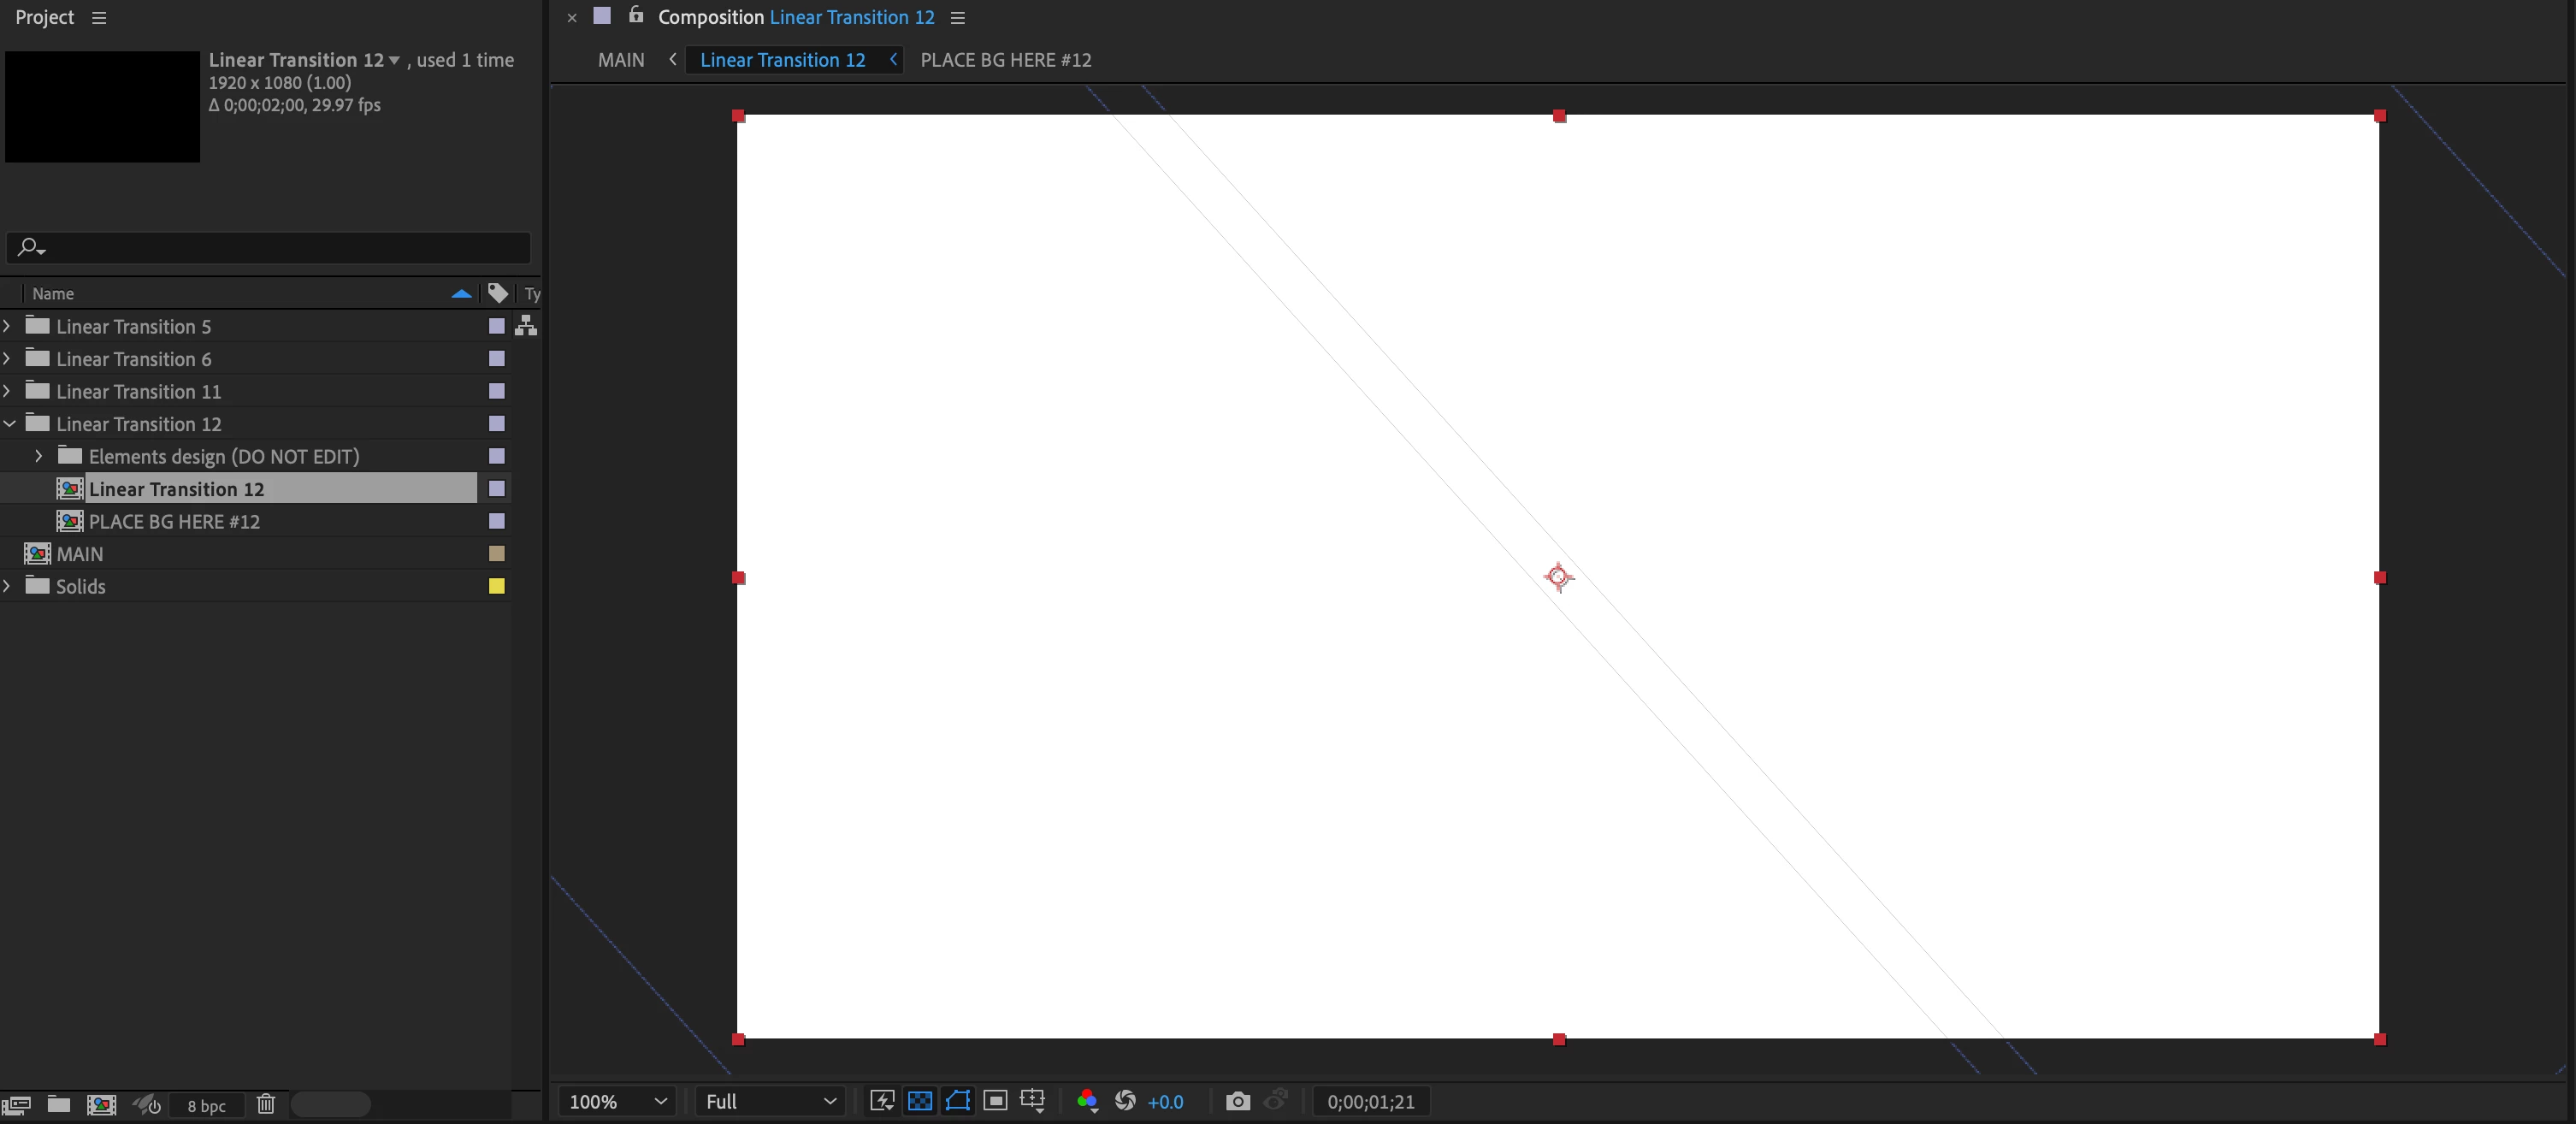Delete selected project item with trash icon
This screenshot has height=1124, width=2576.
265,1105
